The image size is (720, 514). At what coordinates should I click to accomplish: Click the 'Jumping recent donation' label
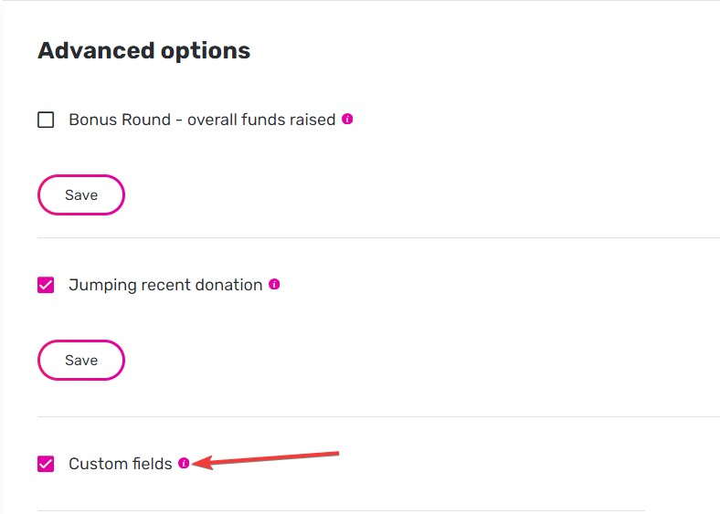point(165,285)
